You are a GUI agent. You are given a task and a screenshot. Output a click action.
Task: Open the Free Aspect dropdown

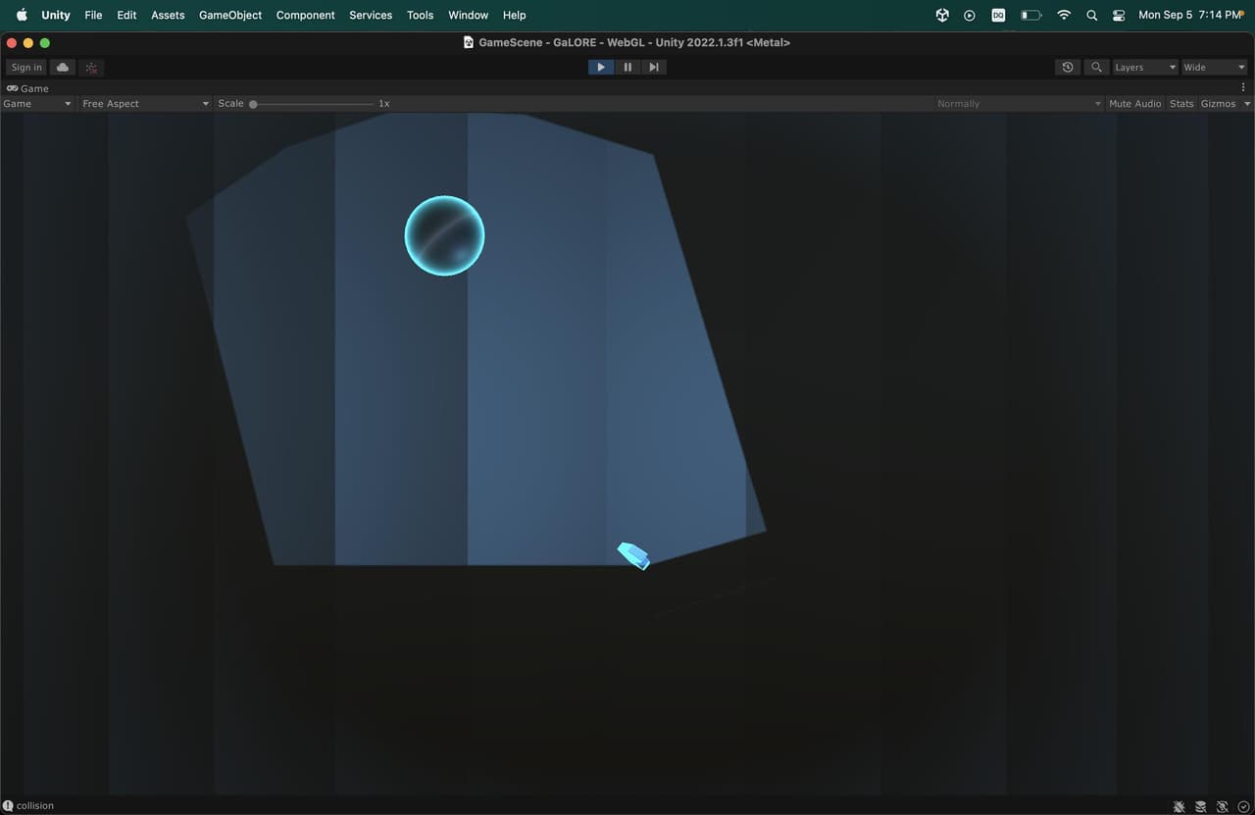tap(145, 103)
